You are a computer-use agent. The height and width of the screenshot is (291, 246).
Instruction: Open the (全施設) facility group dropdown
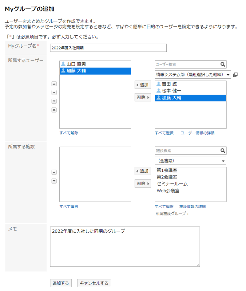pyautogui.click(x=190, y=161)
